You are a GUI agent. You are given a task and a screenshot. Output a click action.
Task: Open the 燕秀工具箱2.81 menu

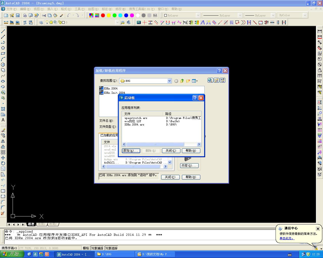142,9
